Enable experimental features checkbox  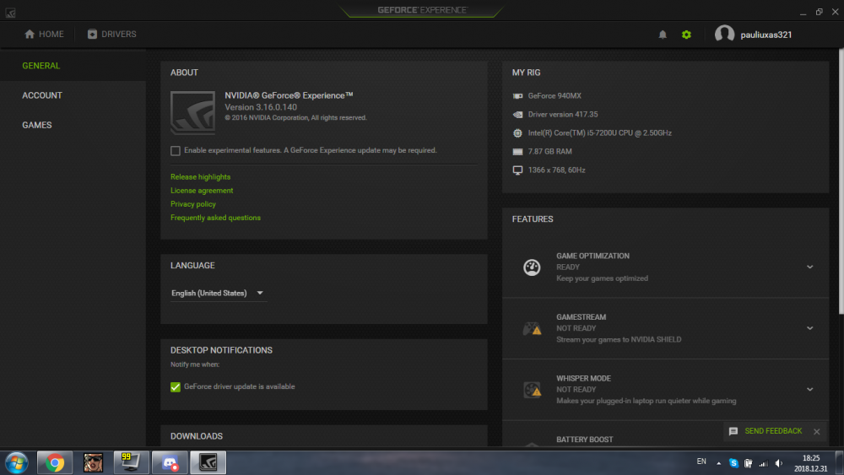coord(176,151)
